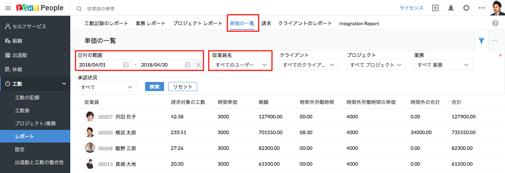Open the 承認状況 status dropdown

[x=107, y=87]
